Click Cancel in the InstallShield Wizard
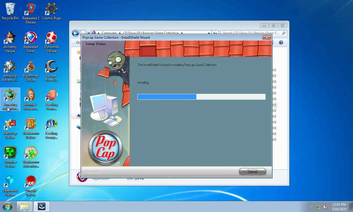Viewport: 353px width, 212px height. coord(252,172)
